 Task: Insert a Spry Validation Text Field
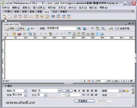32,16
